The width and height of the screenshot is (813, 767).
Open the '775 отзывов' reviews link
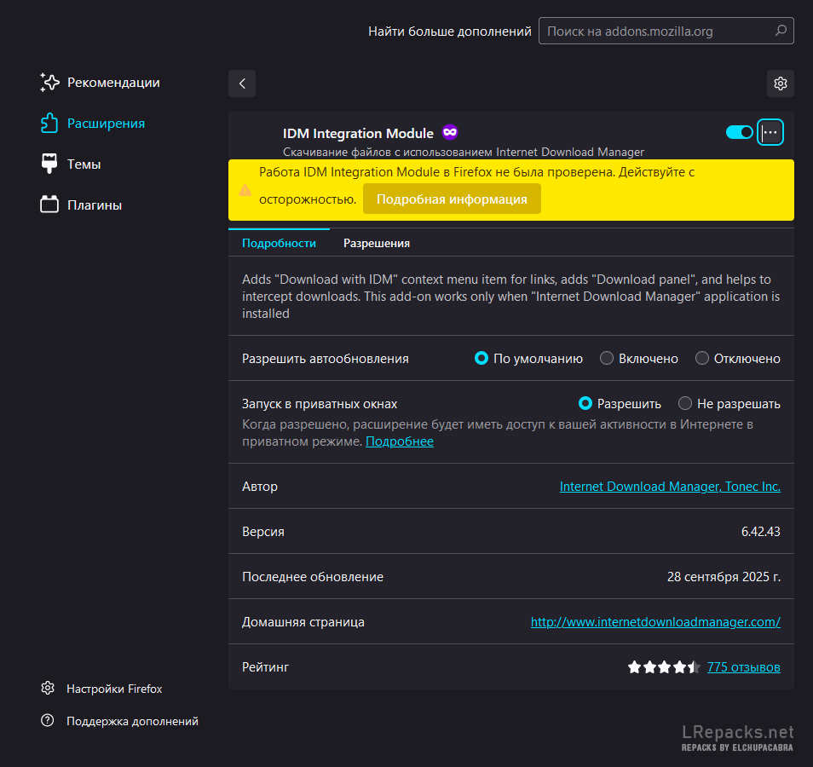(743, 667)
